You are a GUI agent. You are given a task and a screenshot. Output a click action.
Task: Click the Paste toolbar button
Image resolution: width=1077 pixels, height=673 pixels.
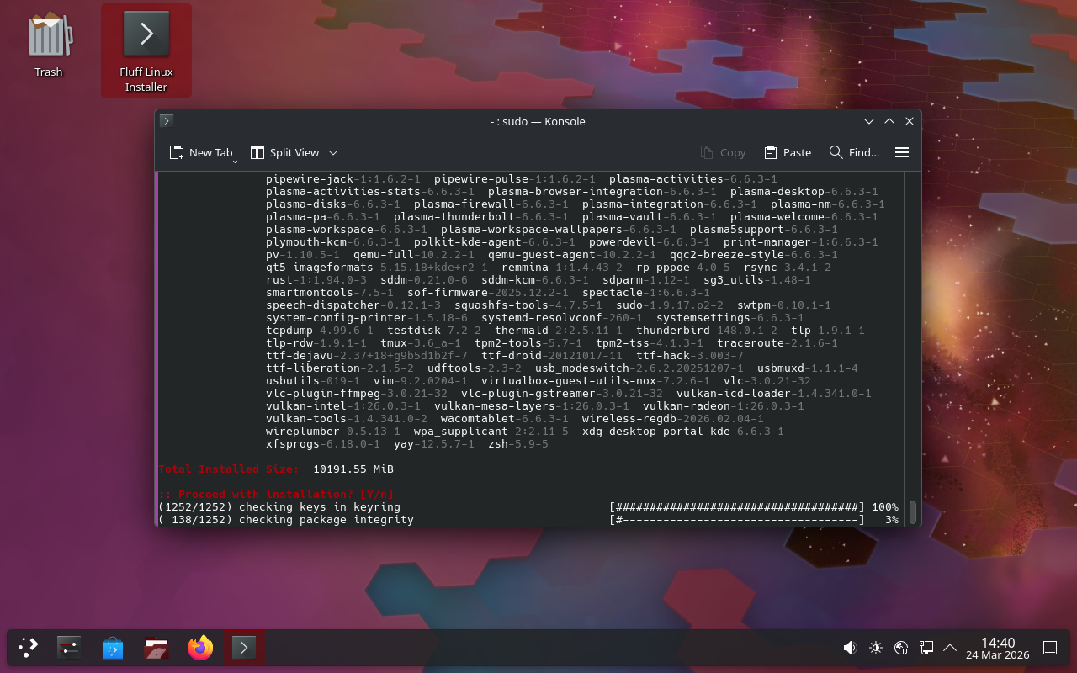coord(788,152)
